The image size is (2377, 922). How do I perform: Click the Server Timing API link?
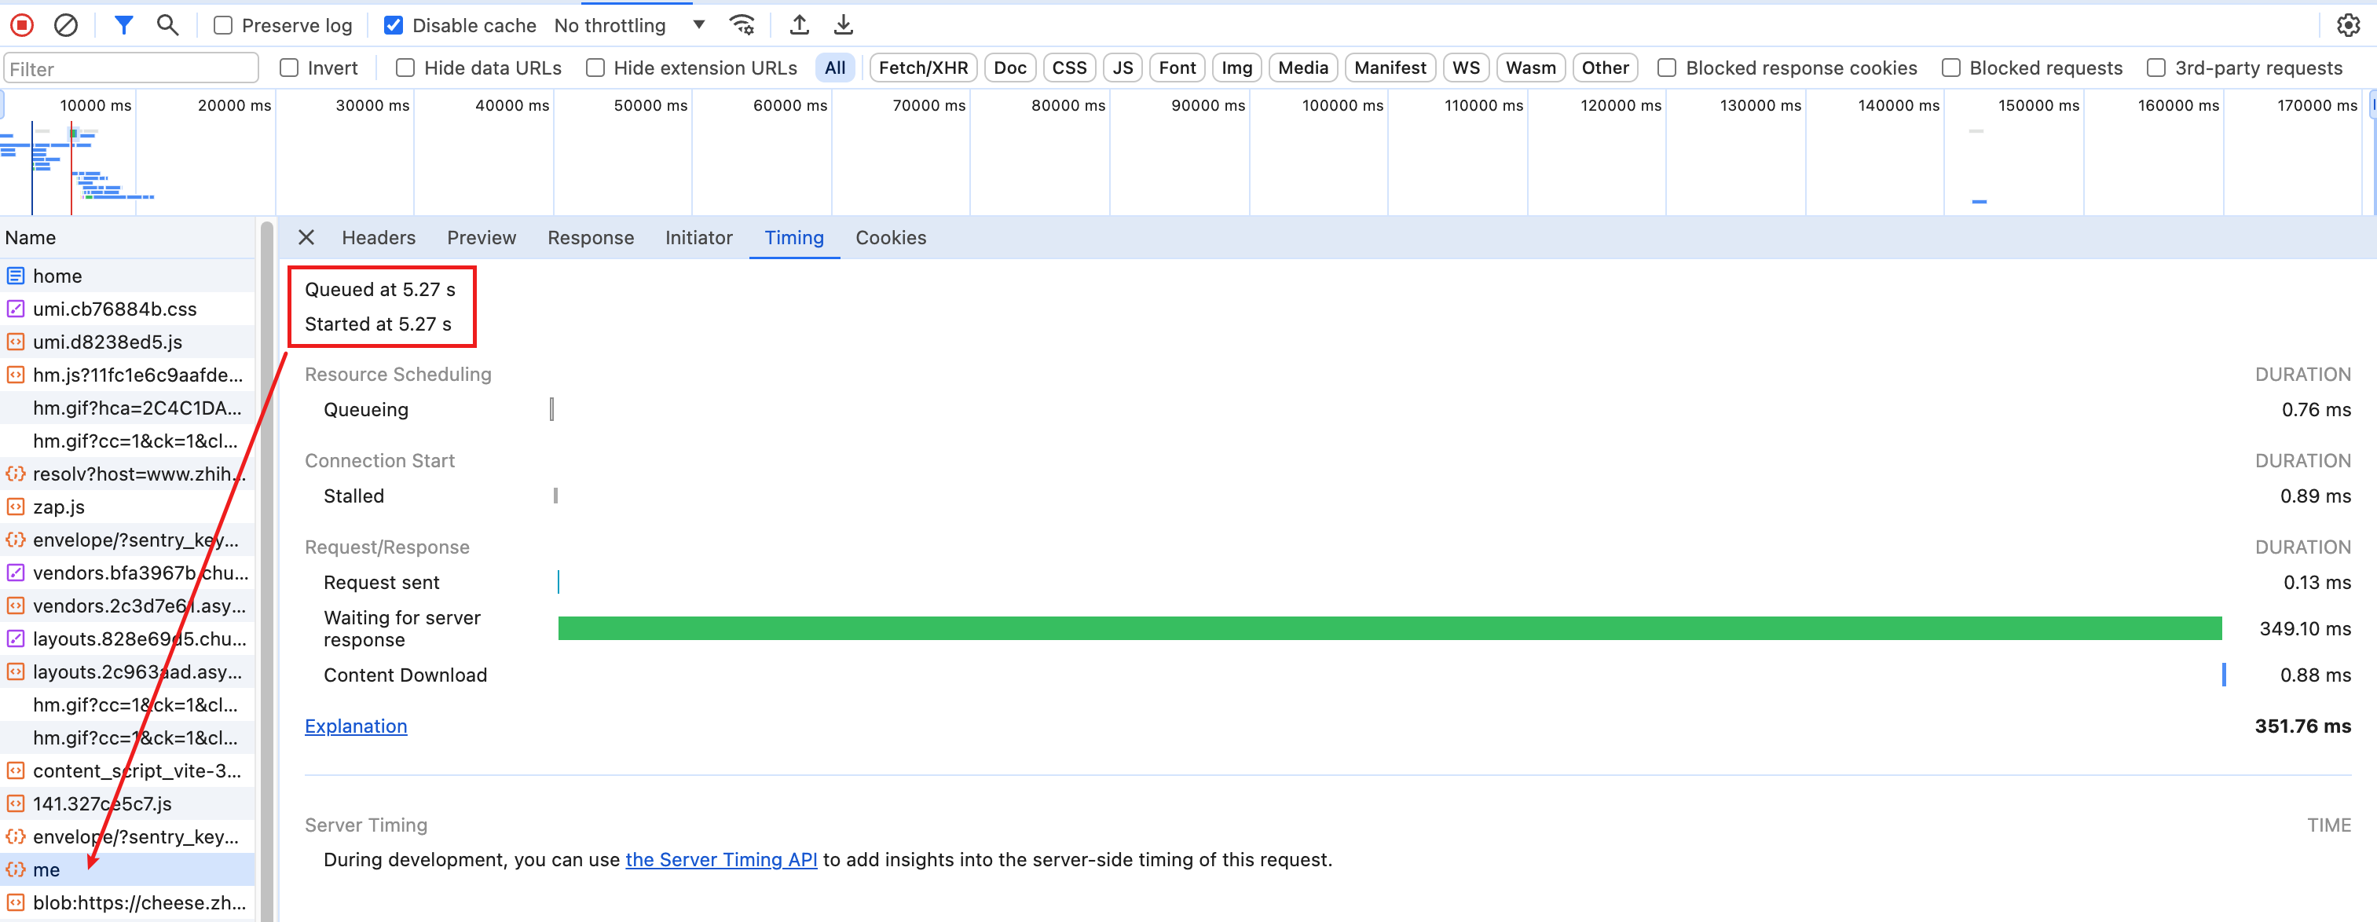(720, 859)
